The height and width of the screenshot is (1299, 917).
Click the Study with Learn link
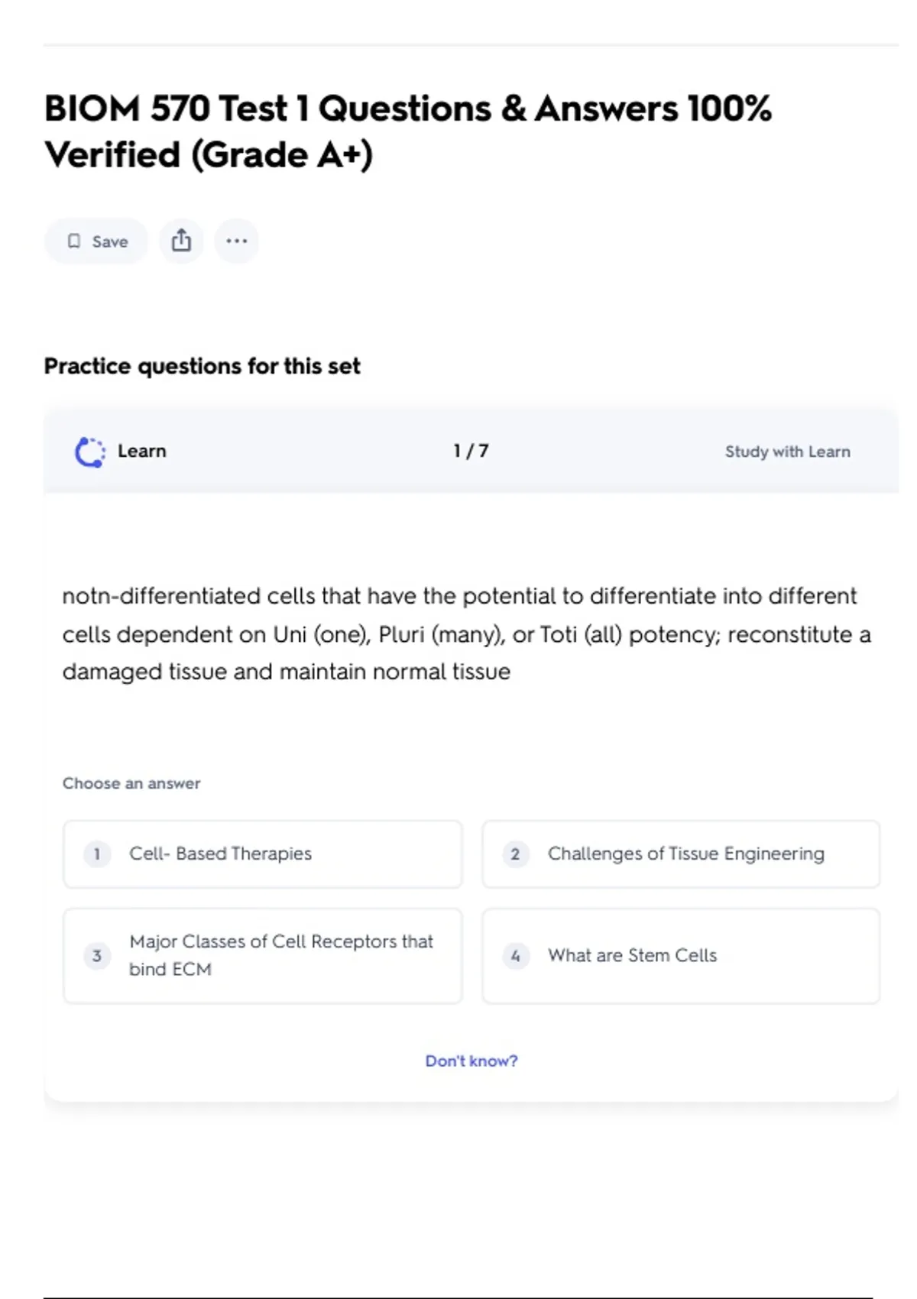coord(787,452)
